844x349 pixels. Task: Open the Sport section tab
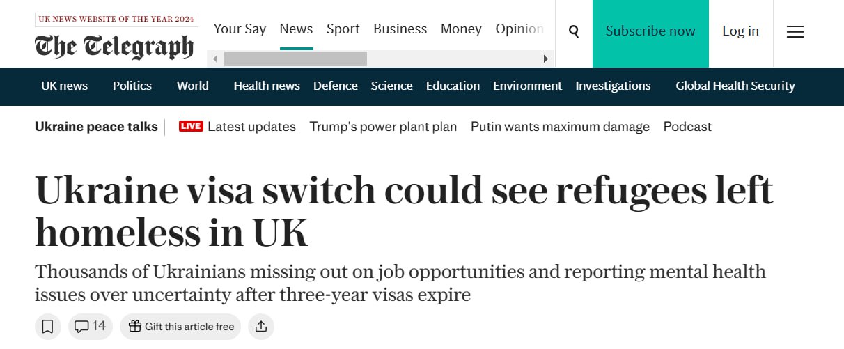pyautogui.click(x=343, y=29)
